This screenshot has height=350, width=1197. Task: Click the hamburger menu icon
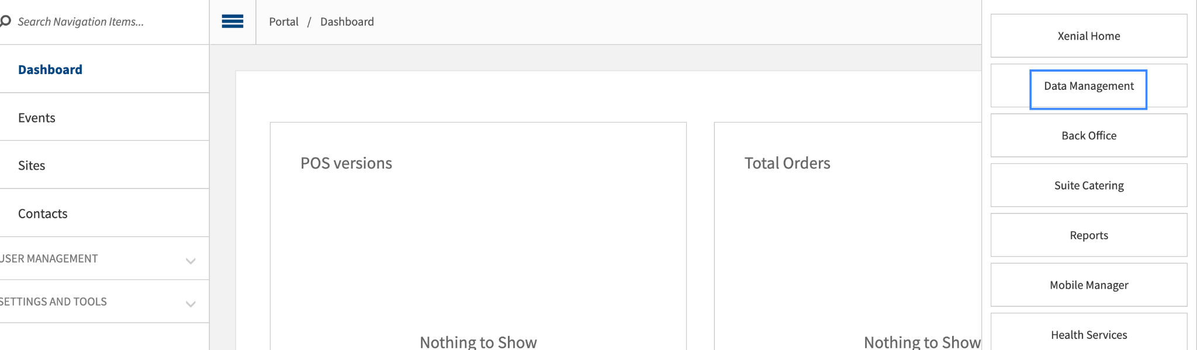coord(233,22)
